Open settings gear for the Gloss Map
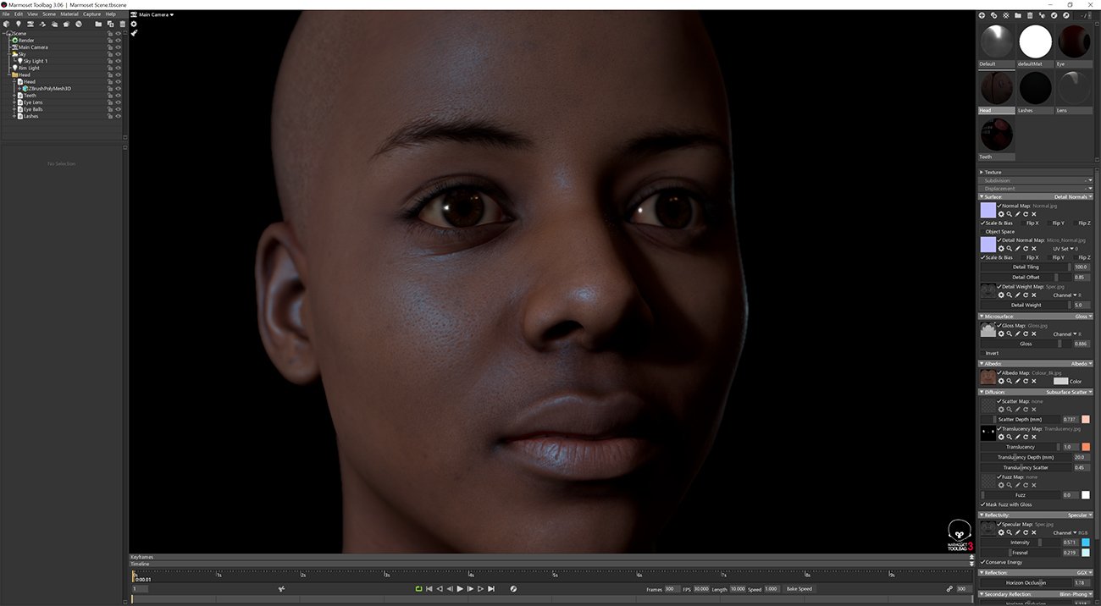The height and width of the screenshot is (606, 1101). pyautogui.click(x=1001, y=333)
